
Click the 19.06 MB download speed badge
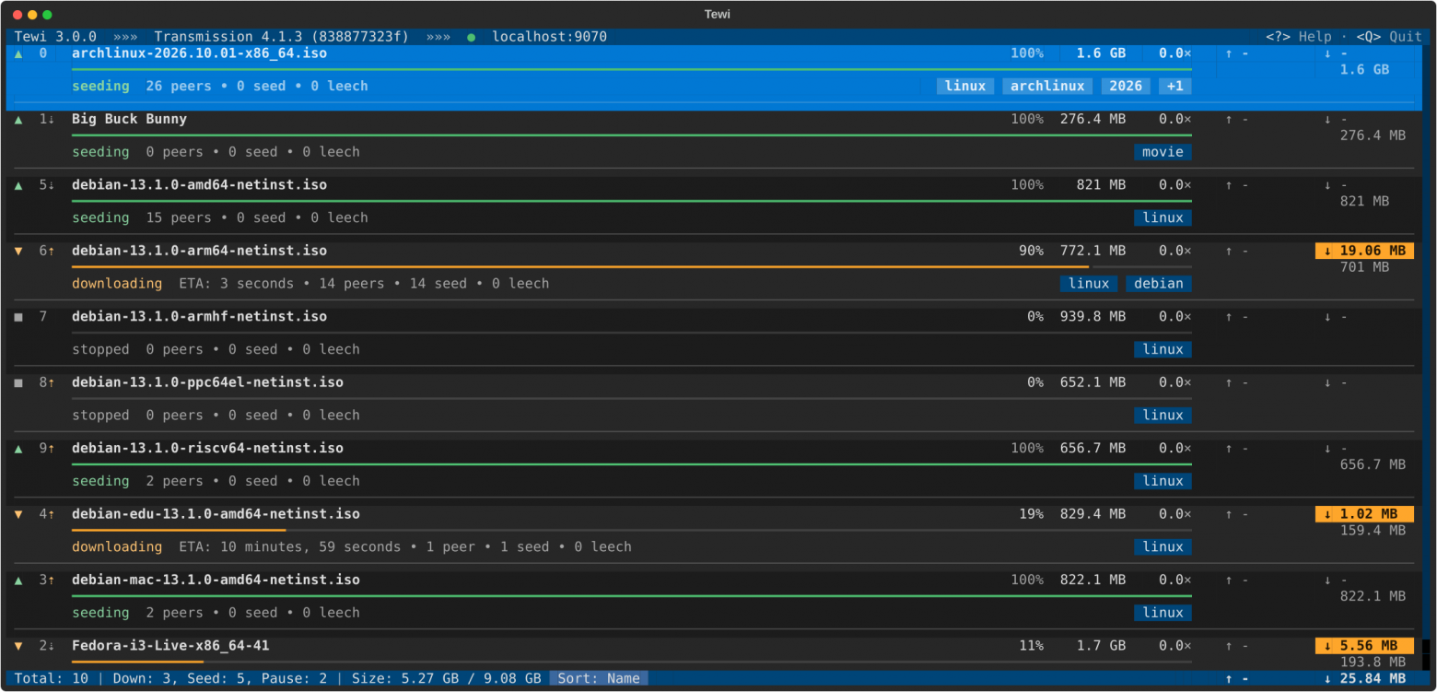point(1364,251)
